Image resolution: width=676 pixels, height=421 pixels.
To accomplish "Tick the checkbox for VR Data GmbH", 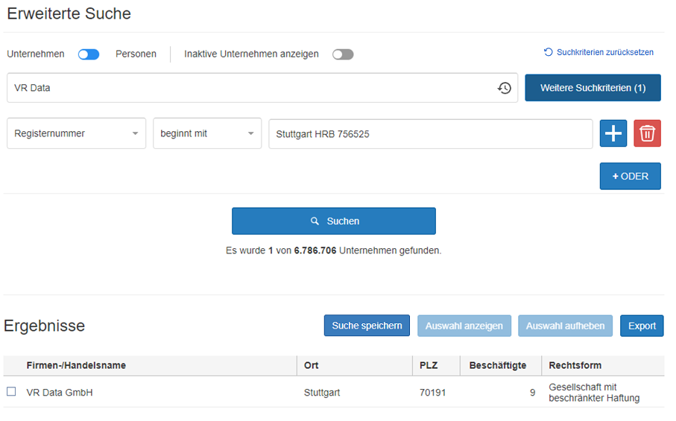I will tap(11, 392).
